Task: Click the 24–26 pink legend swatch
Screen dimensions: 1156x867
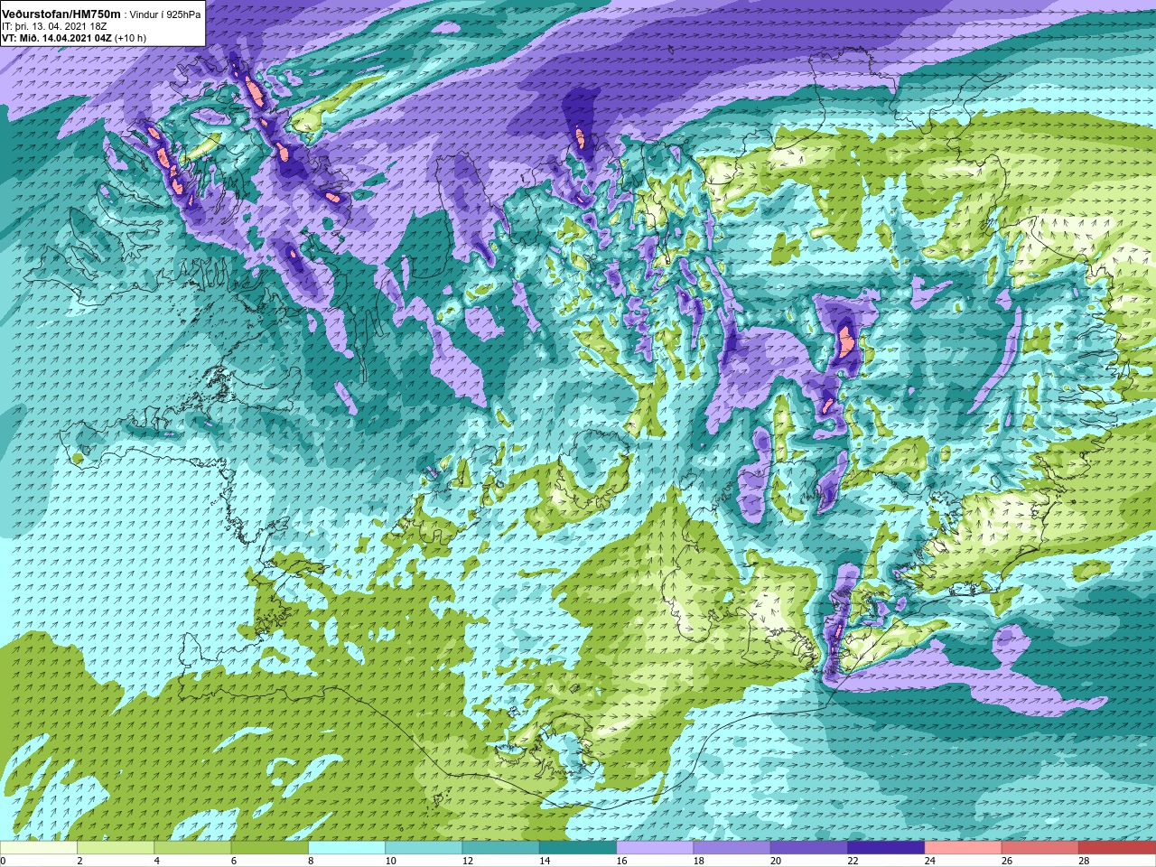Action: click(x=963, y=848)
